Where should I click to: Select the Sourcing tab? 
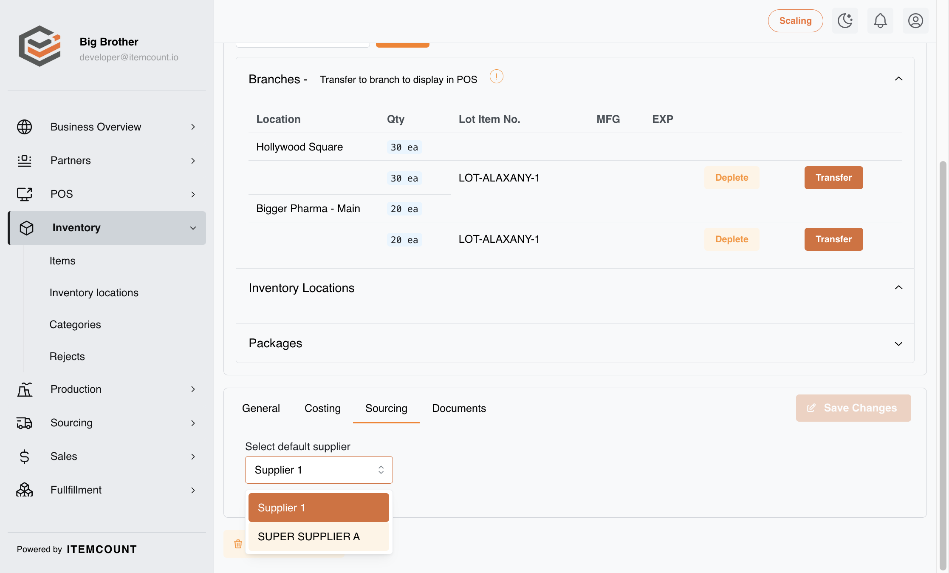(x=386, y=408)
